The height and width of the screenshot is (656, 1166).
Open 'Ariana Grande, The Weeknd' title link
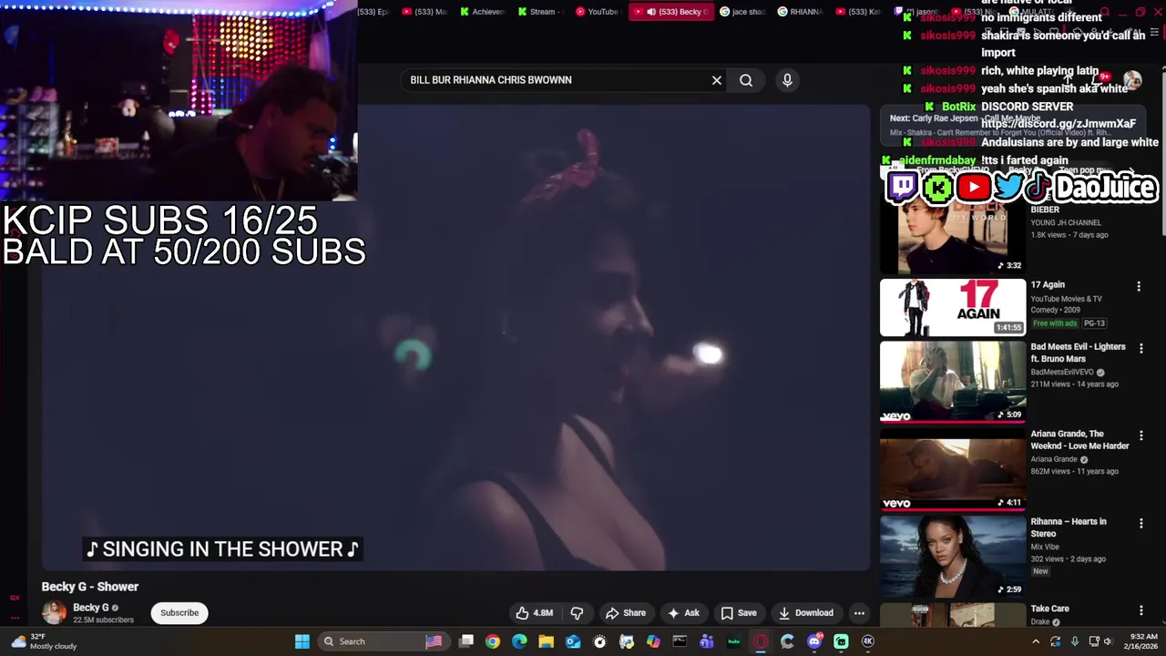[x=1079, y=440]
